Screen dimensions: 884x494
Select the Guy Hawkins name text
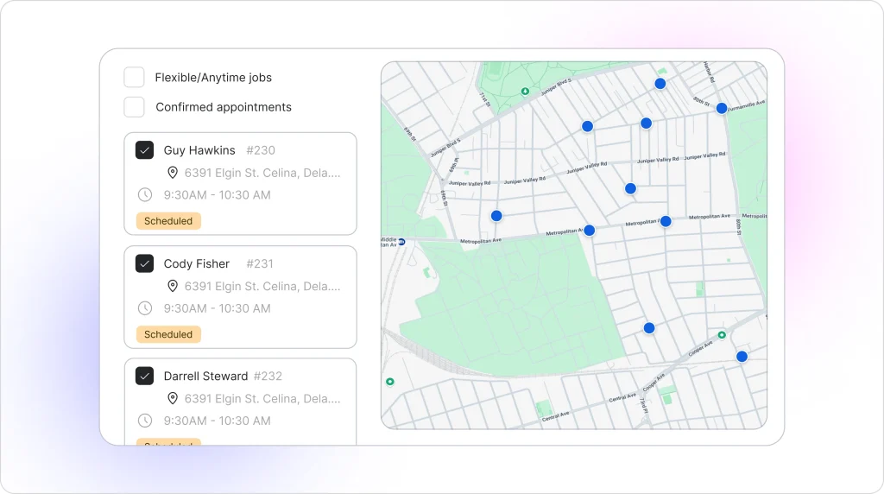(199, 150)
